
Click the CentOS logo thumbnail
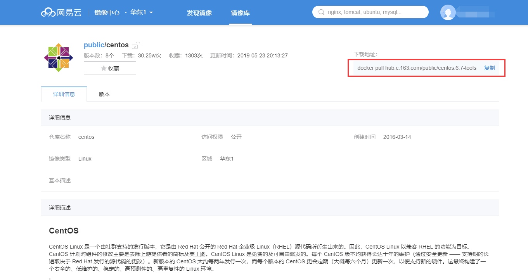coord(59,57)
